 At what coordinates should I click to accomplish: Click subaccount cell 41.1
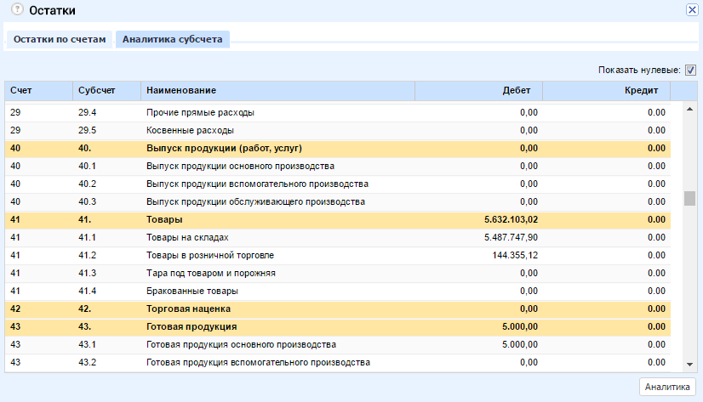(x=88, y=238)
